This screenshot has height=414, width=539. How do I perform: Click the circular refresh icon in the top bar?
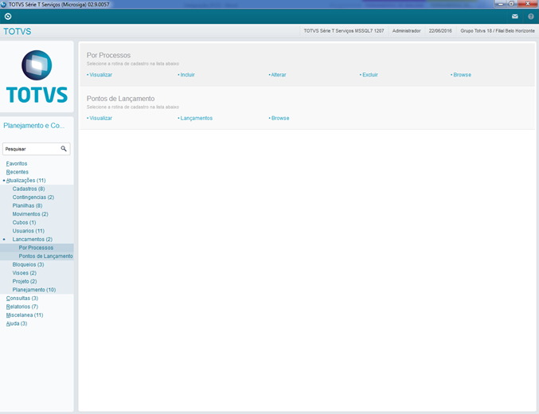8,17
